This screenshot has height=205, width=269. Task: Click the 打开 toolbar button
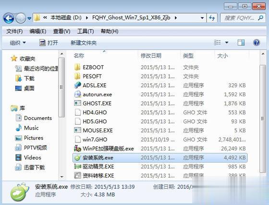pos(49,43)
